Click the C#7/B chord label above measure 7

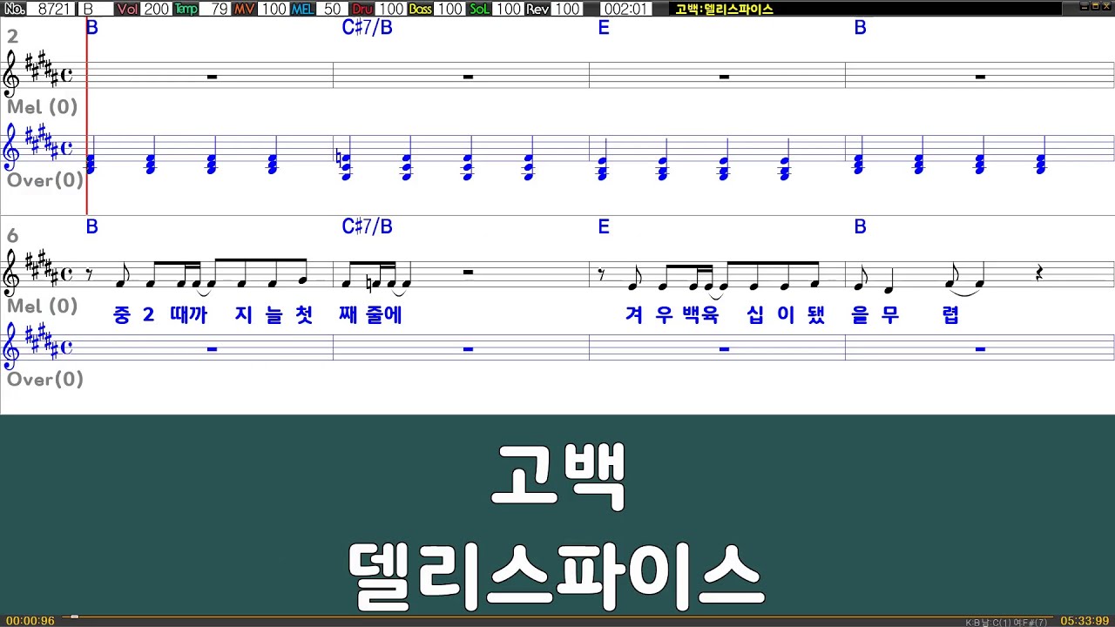(368, 226)
